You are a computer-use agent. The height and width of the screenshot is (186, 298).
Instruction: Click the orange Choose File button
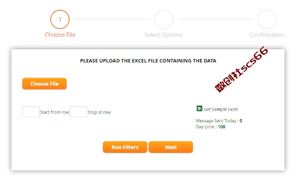tap(45, 84)
